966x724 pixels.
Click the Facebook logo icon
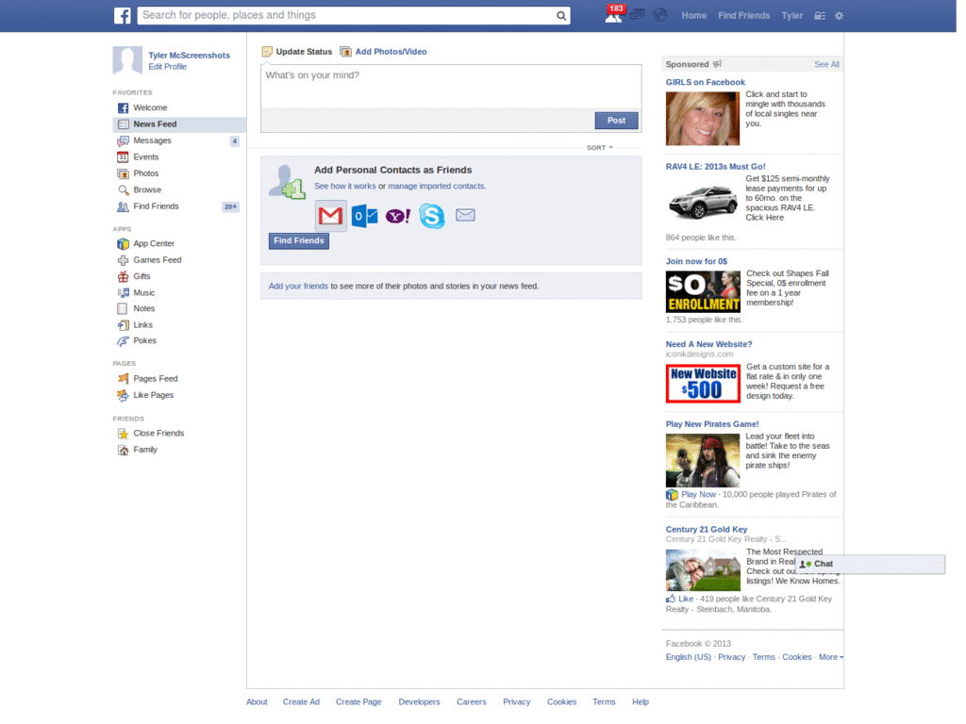click(x=122, y=15)
